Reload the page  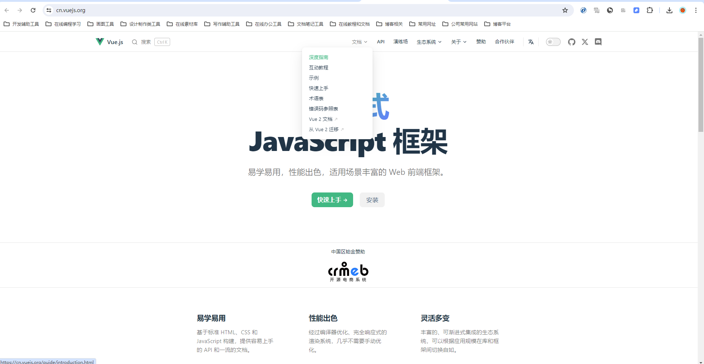pyautogui.click(x=33, y=10)
